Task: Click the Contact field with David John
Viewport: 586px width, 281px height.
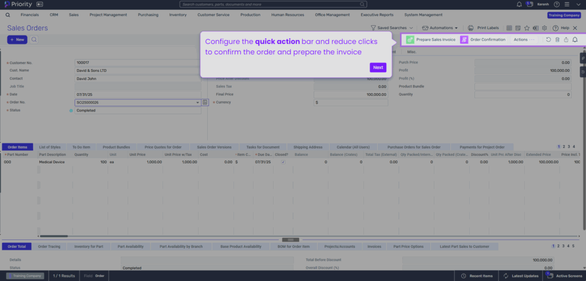Action: tap(137, 79)
